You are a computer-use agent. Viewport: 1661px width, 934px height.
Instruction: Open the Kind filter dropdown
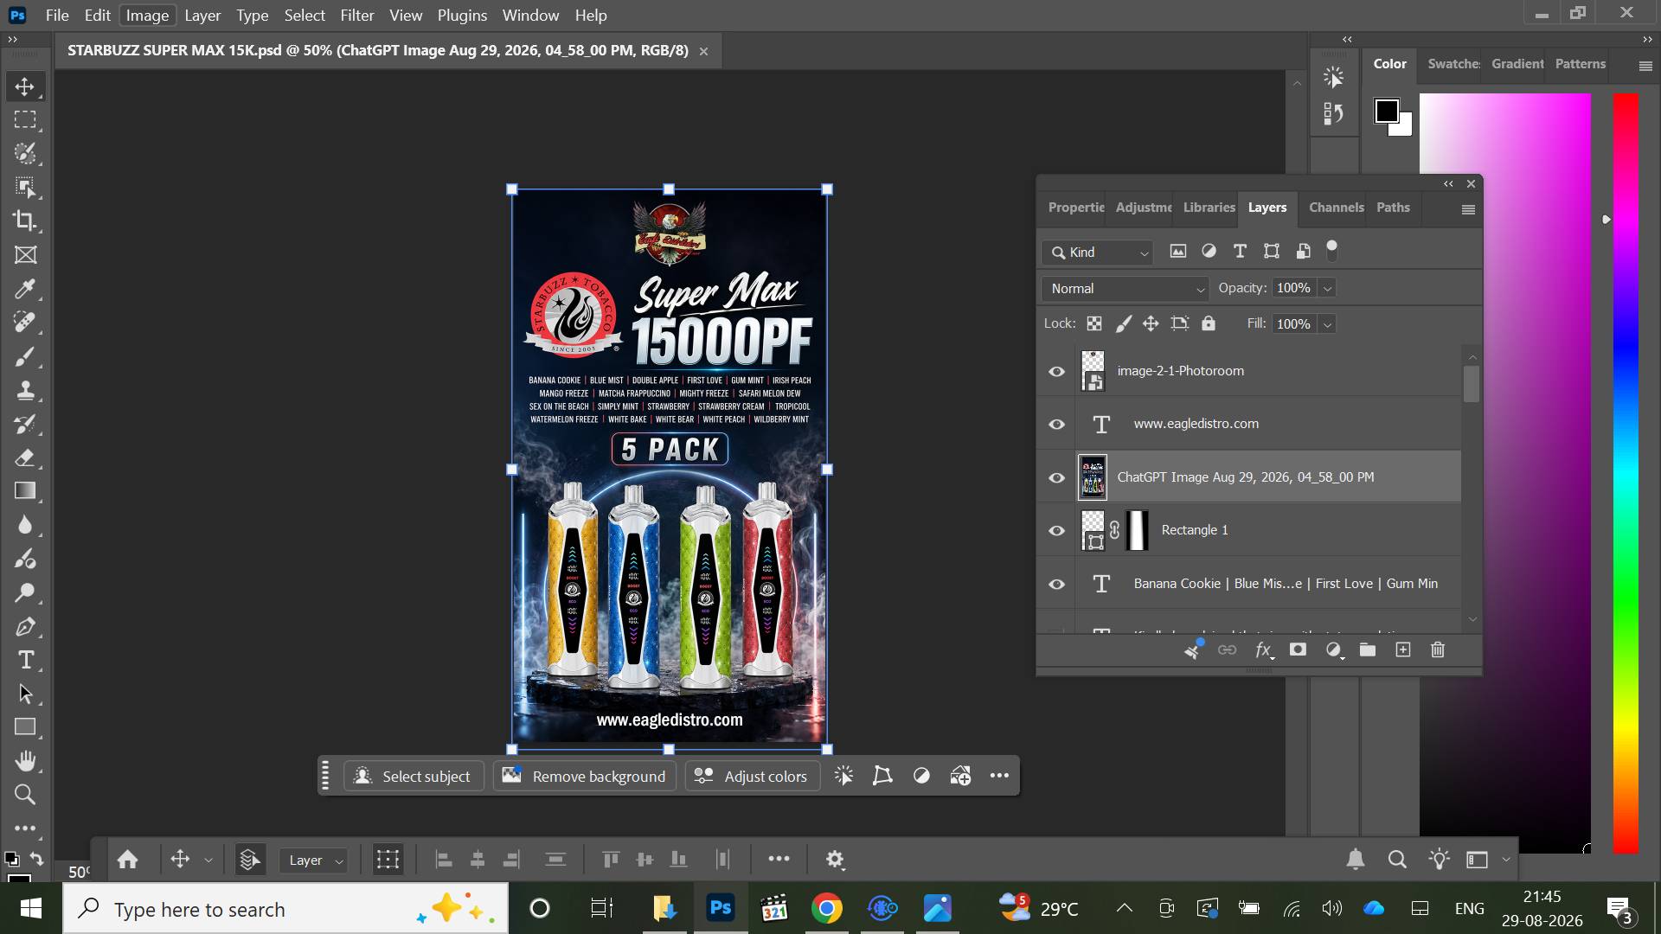pyautogui.click(x=1097, y=253)
